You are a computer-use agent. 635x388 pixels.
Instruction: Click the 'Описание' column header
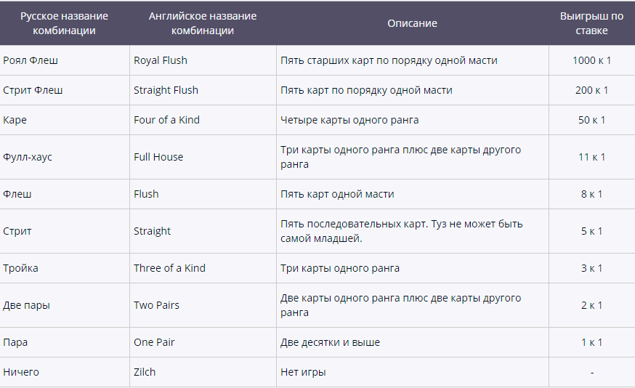[x=412, y=23]
